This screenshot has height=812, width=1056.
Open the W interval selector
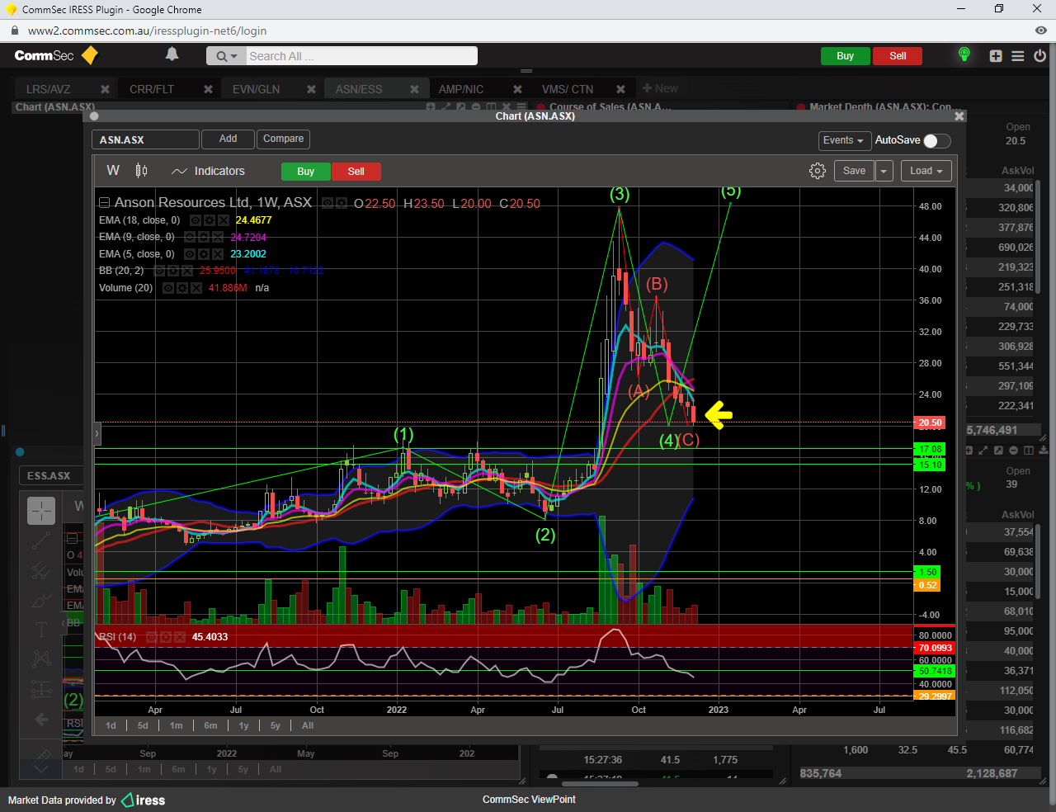(113, 171)
